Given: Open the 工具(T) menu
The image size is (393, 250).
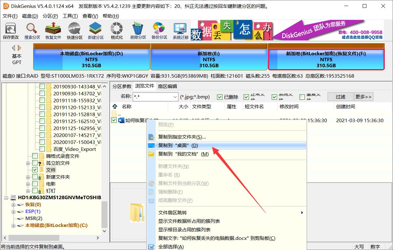Looking at the screenshot, I should pyautogui.click(x=70, y=16).
